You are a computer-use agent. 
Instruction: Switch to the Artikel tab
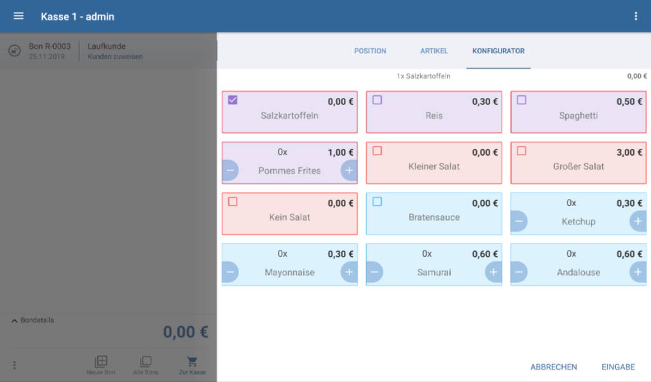pyautogui.click(x=434, y=51)
